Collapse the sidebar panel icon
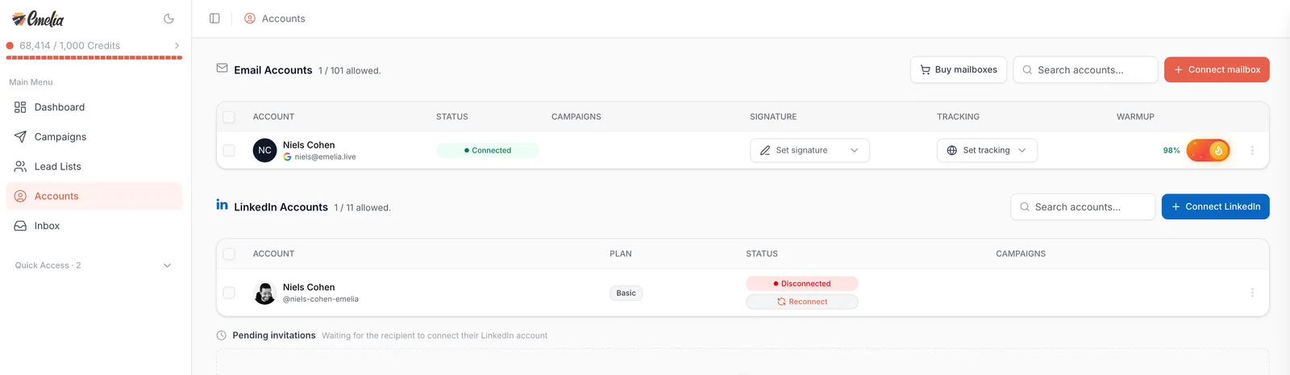Screen dimensions: 1290x375 (x=214, y=19)
